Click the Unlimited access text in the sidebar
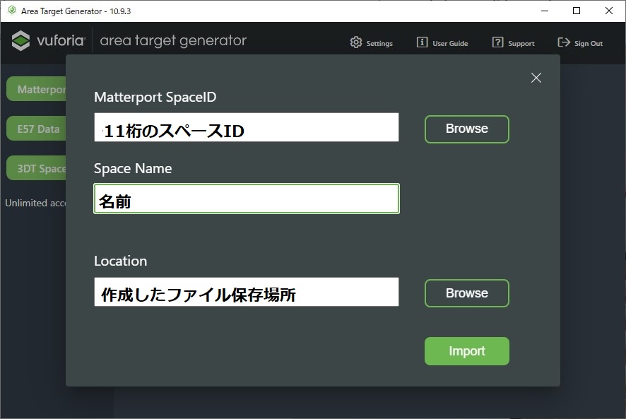626x419 pixels. (x=35, y=203)
